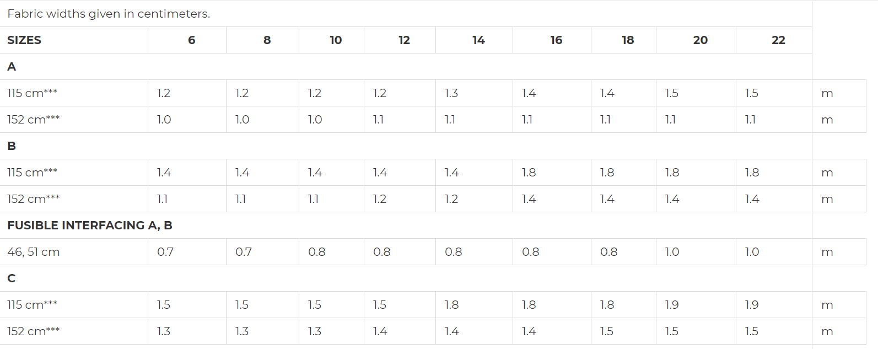
Task: Click the 1.9 value for size 22 in section C
Action: (x=774, y=305)
